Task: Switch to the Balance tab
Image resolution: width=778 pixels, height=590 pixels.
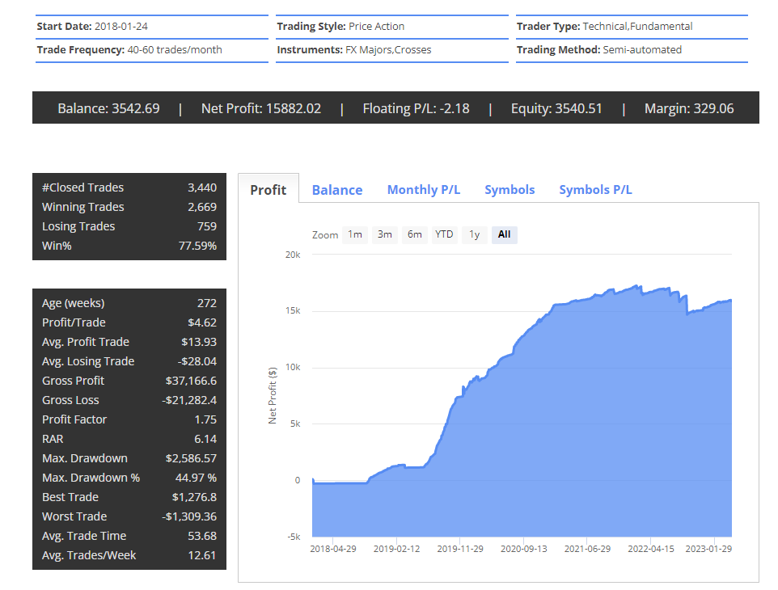Action: (x=337, y=189)
